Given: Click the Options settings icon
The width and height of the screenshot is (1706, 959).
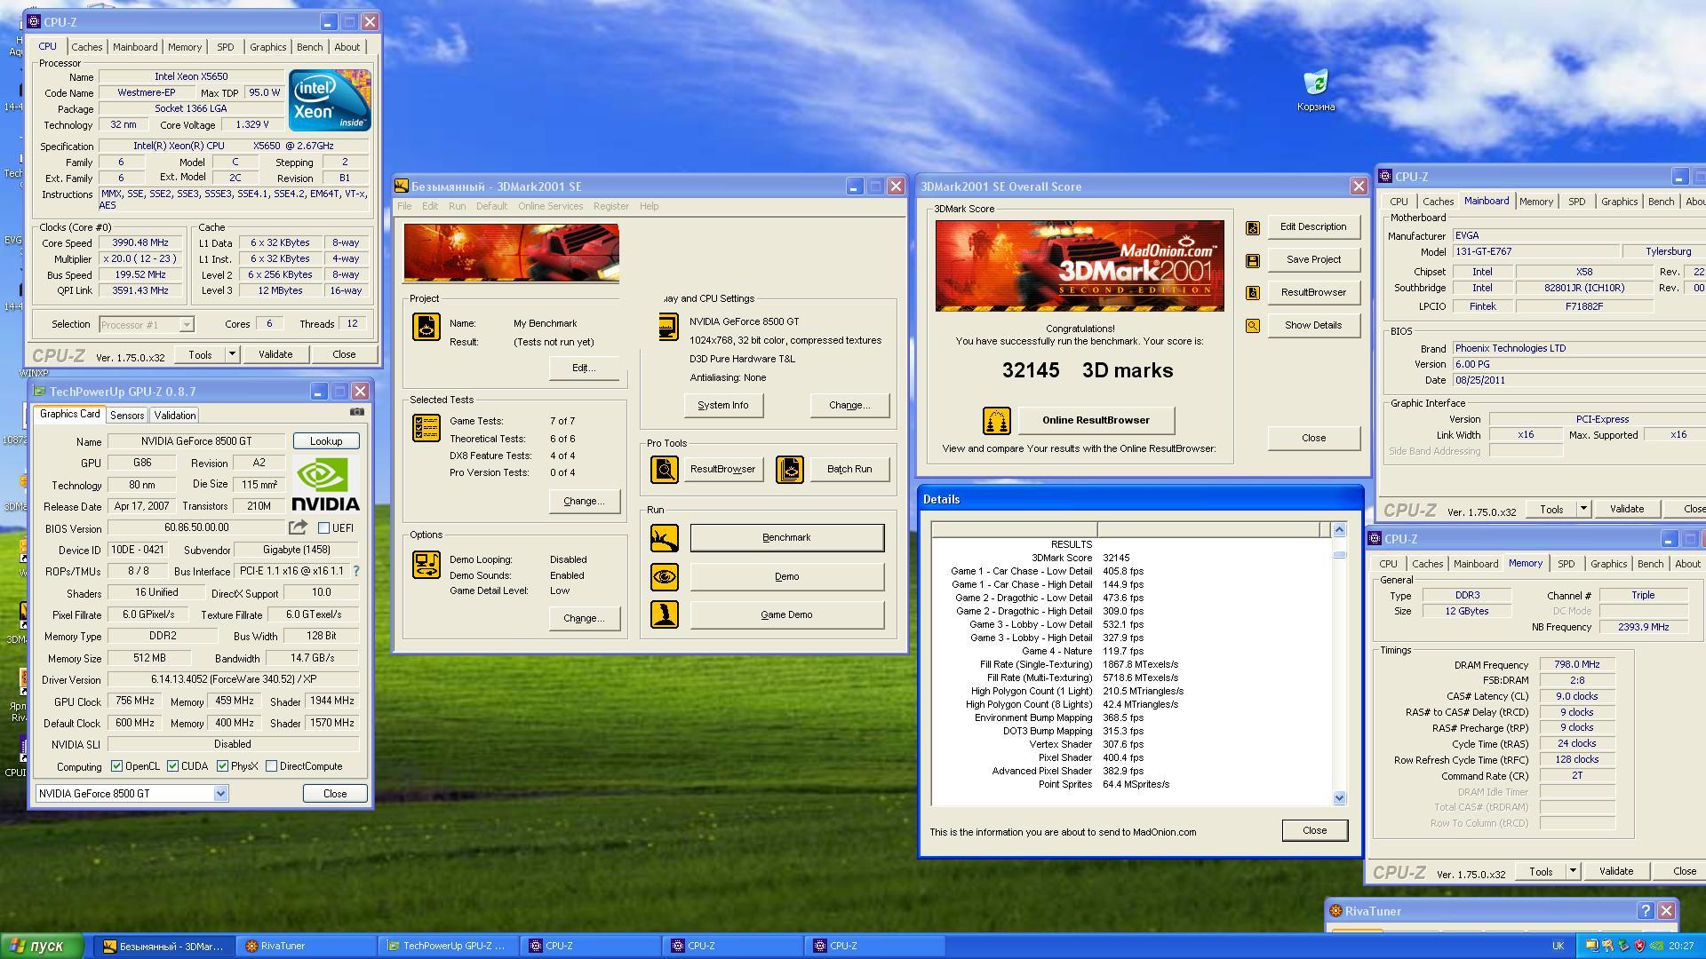Looking at the screenshot, I should [426, 565].
